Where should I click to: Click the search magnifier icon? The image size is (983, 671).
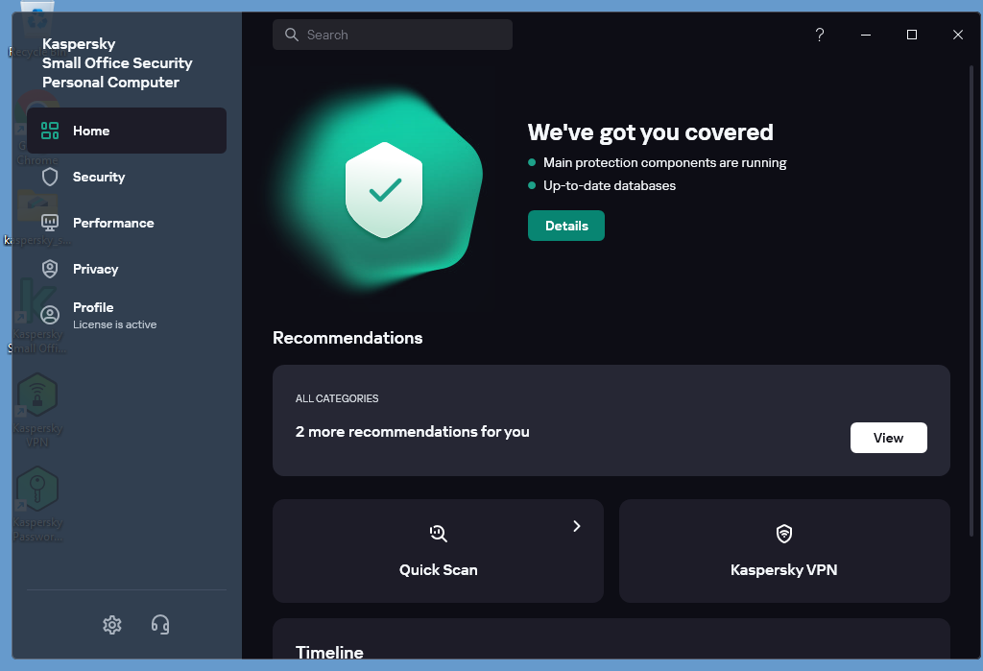click(x=291, y=35)
